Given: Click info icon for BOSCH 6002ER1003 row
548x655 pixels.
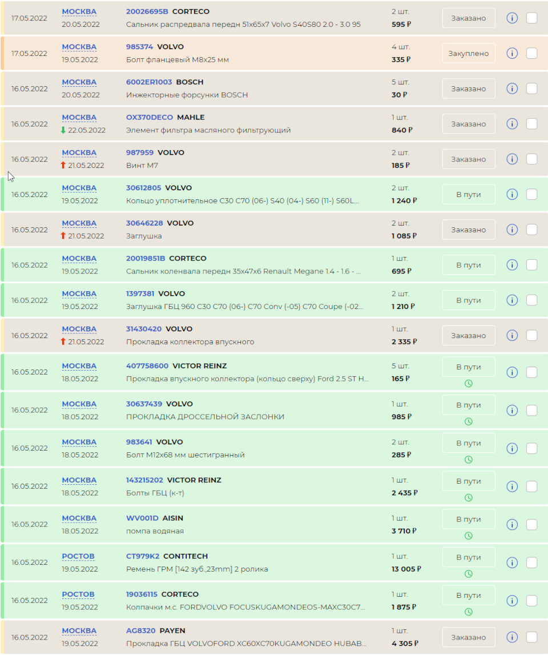Looking at the screenshot, I should point(512,89).
